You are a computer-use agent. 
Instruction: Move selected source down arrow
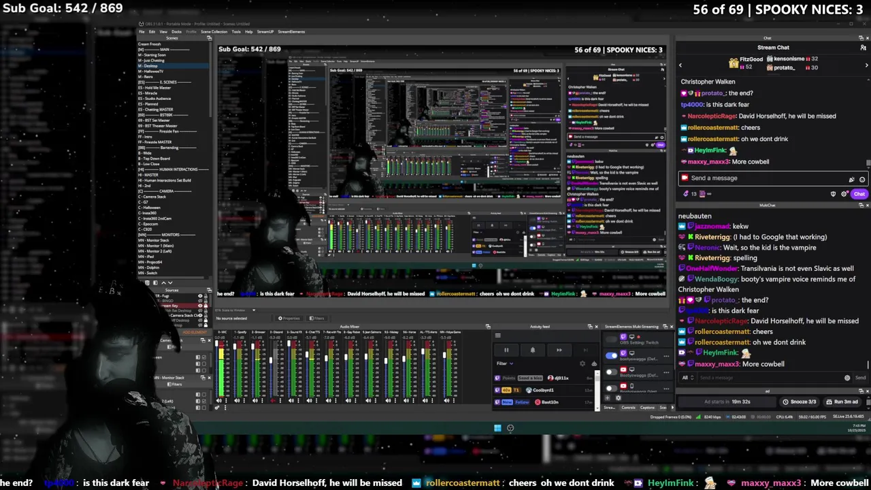(170, 282)
